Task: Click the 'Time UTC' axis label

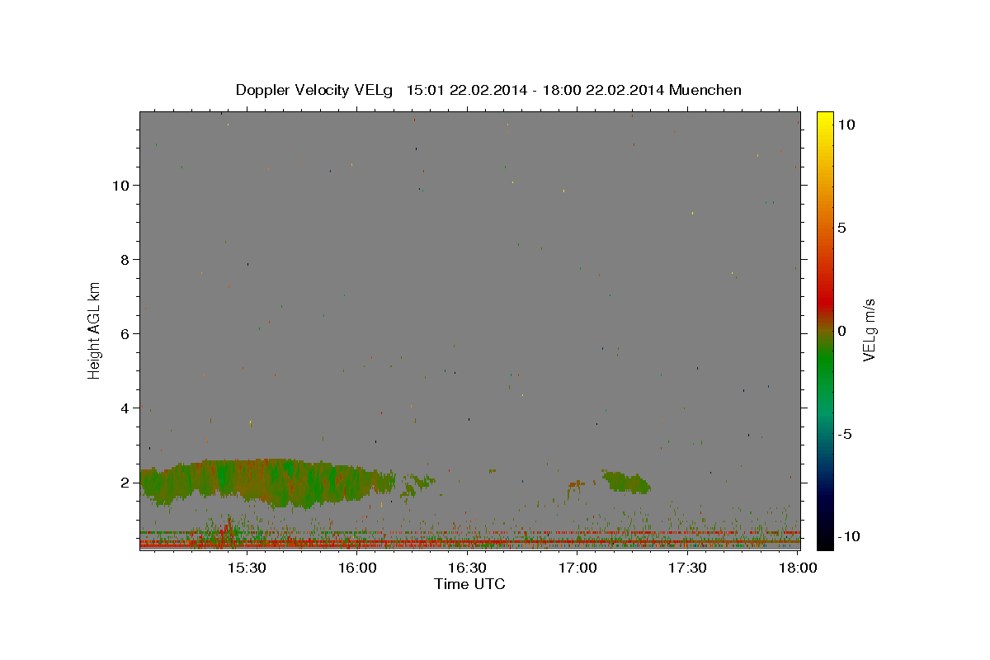Action: (x=469, y=584)
